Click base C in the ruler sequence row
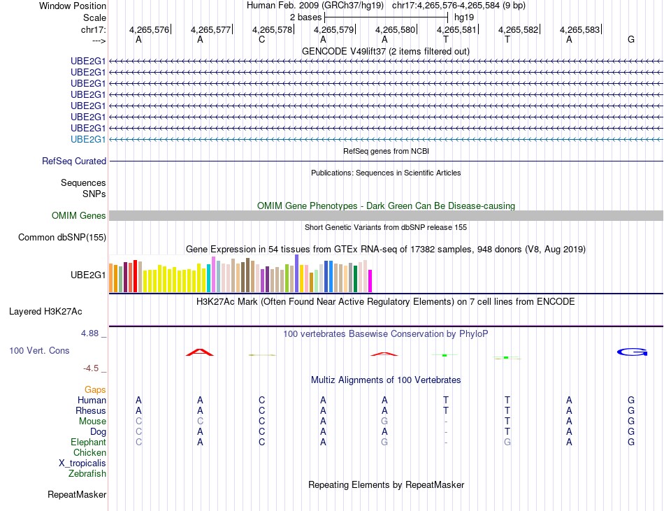Screen dimensions: 664x511 [261, 40]
